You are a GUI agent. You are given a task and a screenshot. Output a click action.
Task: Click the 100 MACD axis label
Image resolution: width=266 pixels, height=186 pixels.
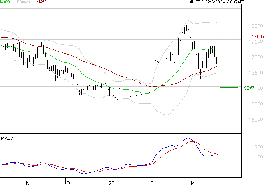click(259, 157)
